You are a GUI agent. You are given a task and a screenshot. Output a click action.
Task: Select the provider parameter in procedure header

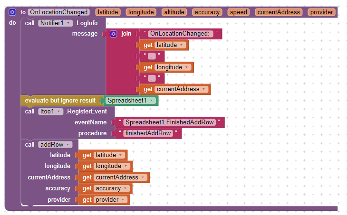click(322, 12)
